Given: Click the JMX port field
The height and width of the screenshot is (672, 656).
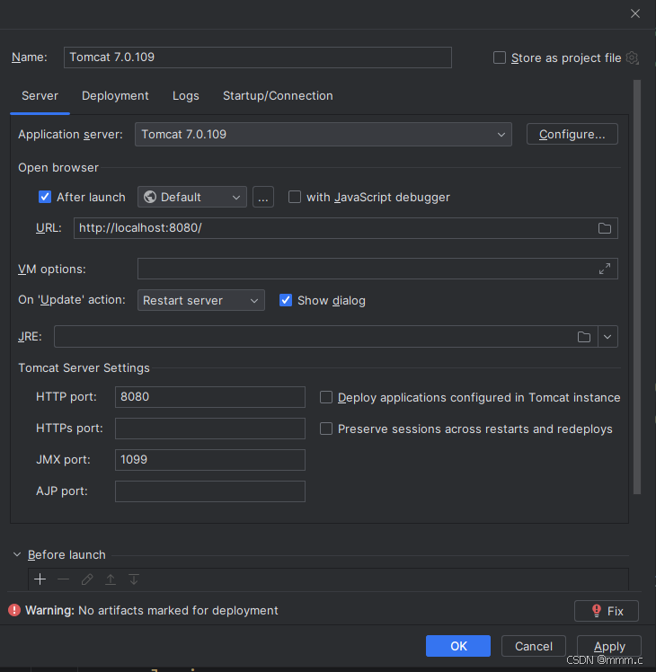Looking at the screenshot, I should 210,460.
